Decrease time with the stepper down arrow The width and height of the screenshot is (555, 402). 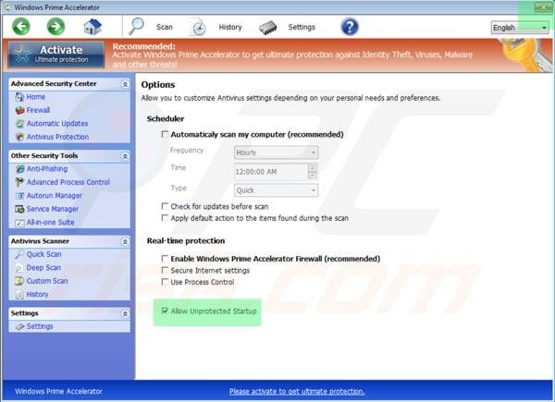(313, 176)
